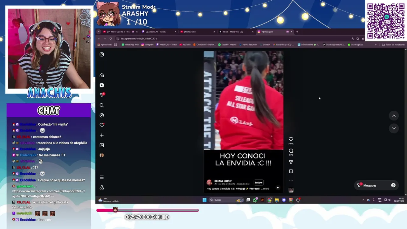Open File Explorer from the taskbar
This screenshot has height=229, width=407.
(x=277, y=200)
